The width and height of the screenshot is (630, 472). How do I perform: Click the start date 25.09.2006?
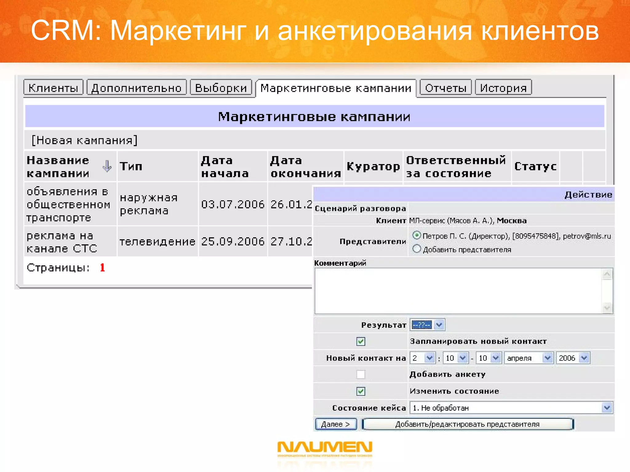tap(233, 242)
